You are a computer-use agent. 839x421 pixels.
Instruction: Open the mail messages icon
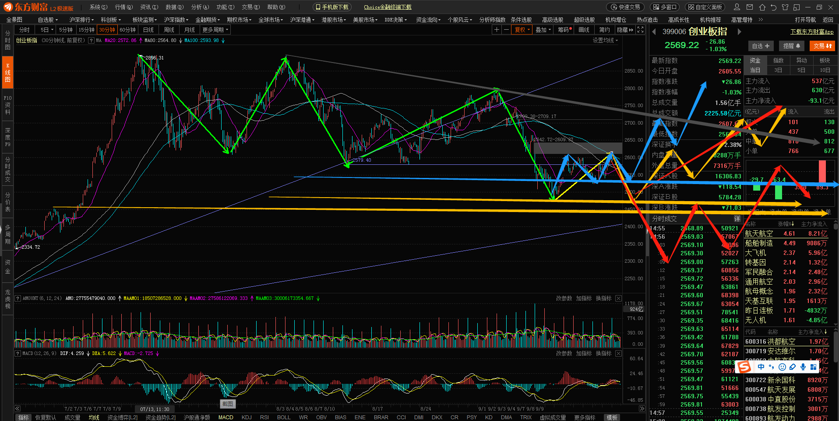coord(750,7)
